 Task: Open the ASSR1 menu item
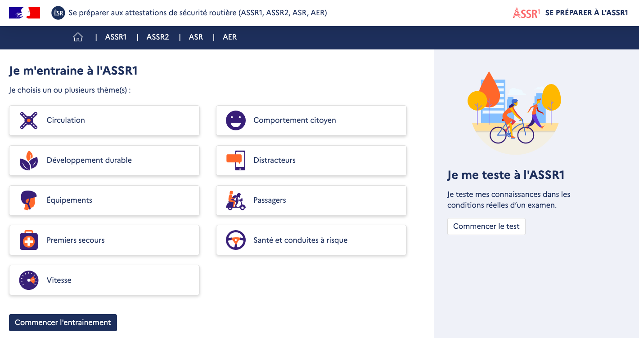coord(116,37)
